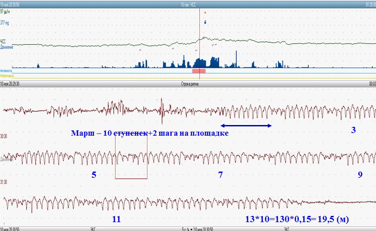Open the ECG scale dropdown labeled 5 с.
Viewport: 376px width, 231px height.
188,229
